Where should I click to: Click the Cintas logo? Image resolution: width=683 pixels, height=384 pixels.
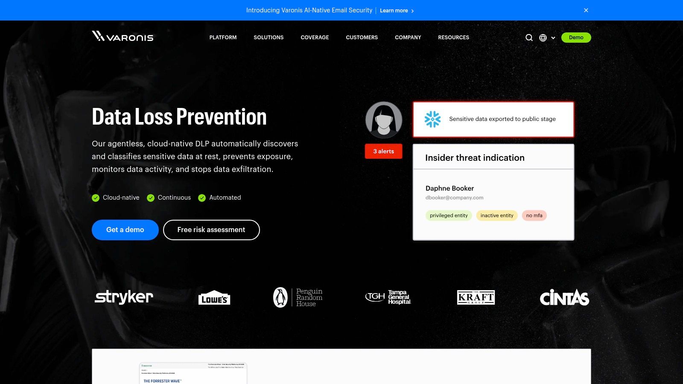click(564, 299)
